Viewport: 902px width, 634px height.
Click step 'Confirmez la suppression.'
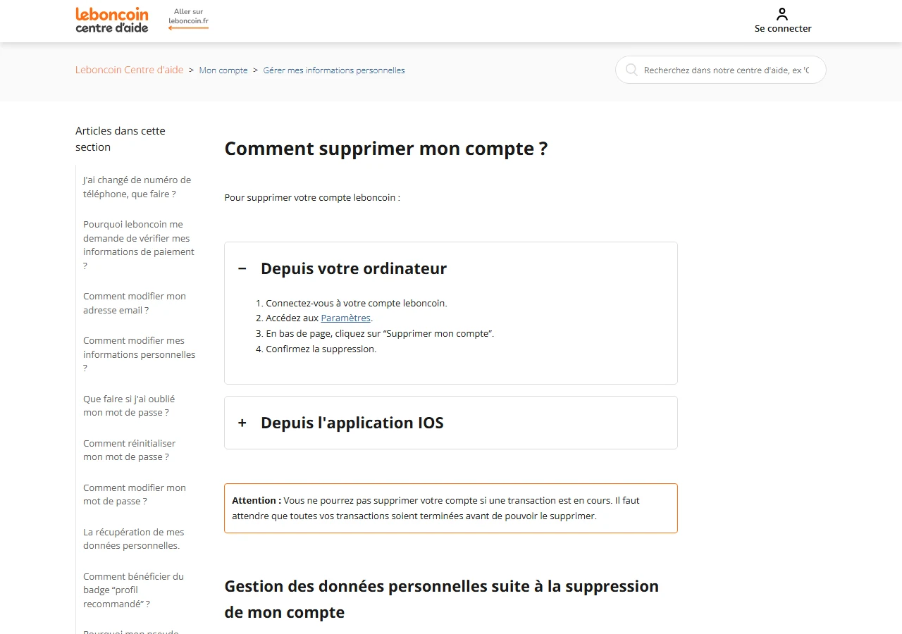pos(321,349)
